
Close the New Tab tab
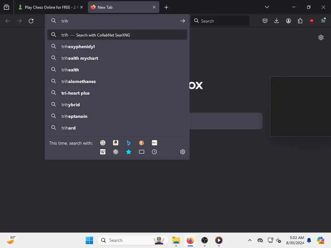coord(154,7)
